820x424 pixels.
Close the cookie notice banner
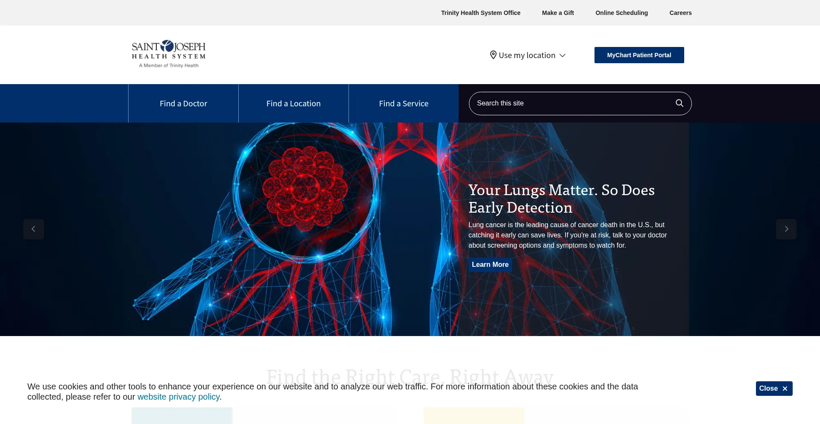click(x=773, y=389)
